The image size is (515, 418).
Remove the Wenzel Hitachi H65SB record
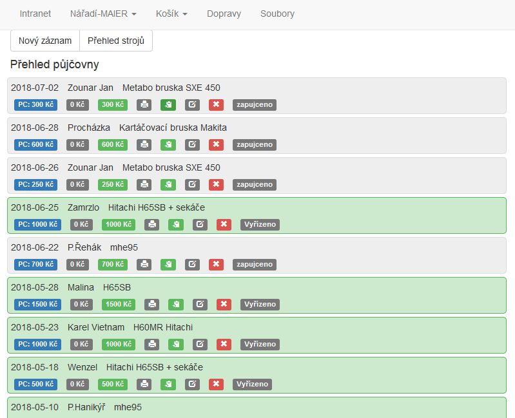tap(217, 385)
